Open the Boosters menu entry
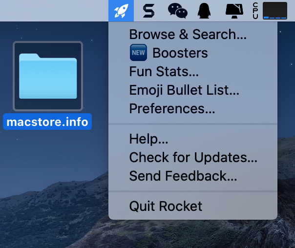The height and width of the screenshot is (248, 295). point(192,53)
